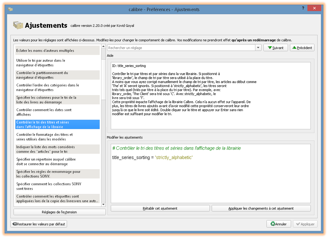Go to next match with Suivant
The width and height of the screenshot is (328, 238).
[x=276, y=48]
